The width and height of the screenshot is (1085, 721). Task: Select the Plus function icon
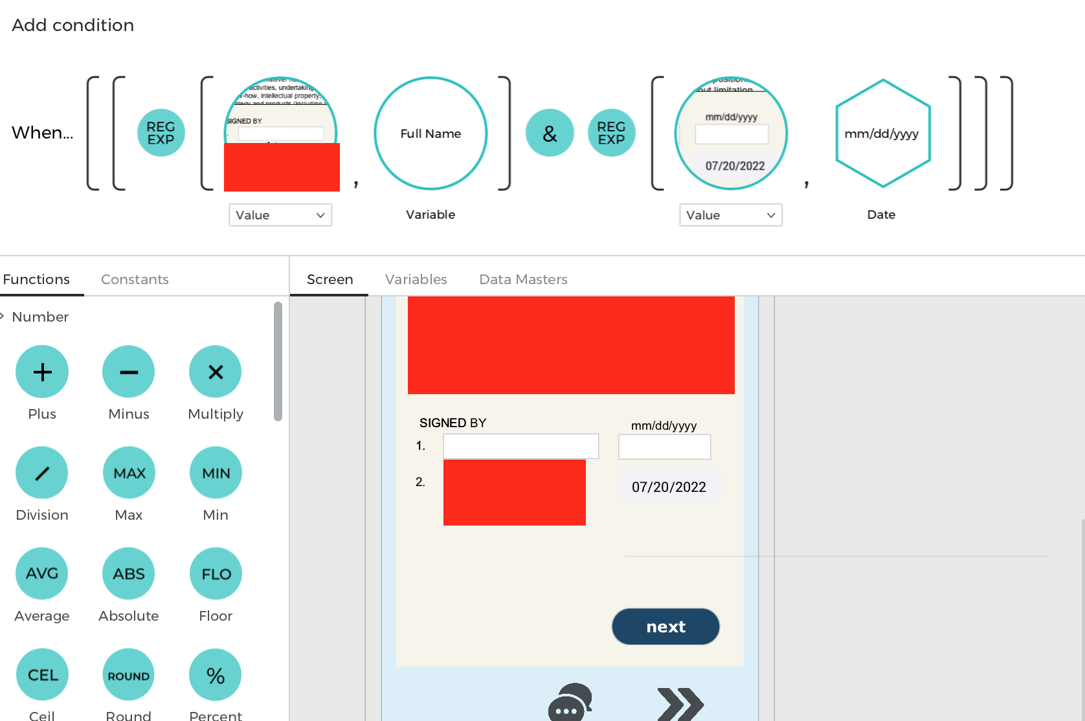pyautogui.click(x=42, y=372)
